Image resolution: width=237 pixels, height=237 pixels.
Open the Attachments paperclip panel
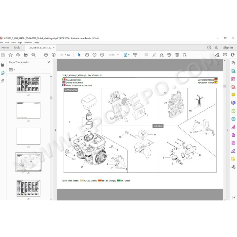(2, 81)
